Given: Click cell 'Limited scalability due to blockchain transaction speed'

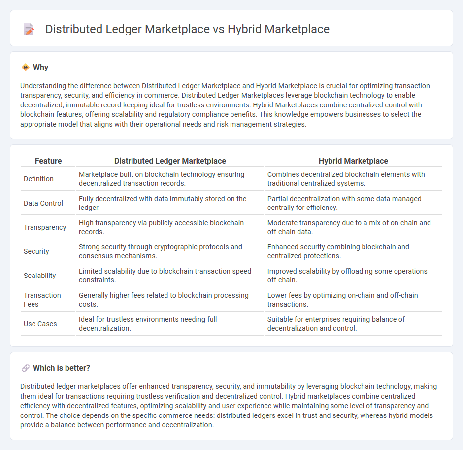Looking at the screenshot, I should coord(170,276).
